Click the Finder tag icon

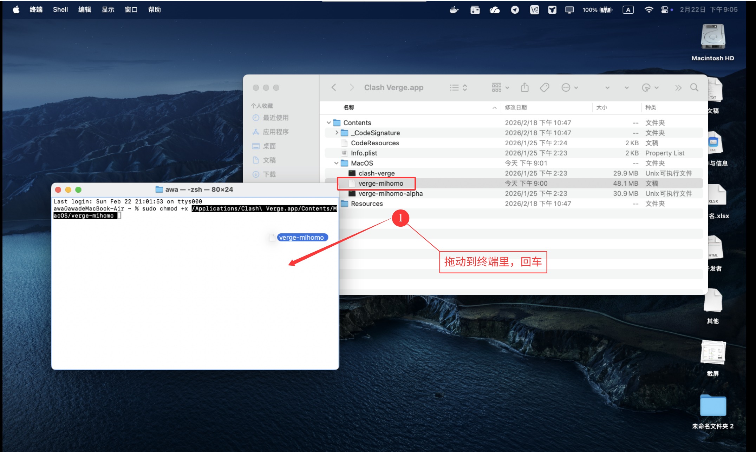coord(544,87)
